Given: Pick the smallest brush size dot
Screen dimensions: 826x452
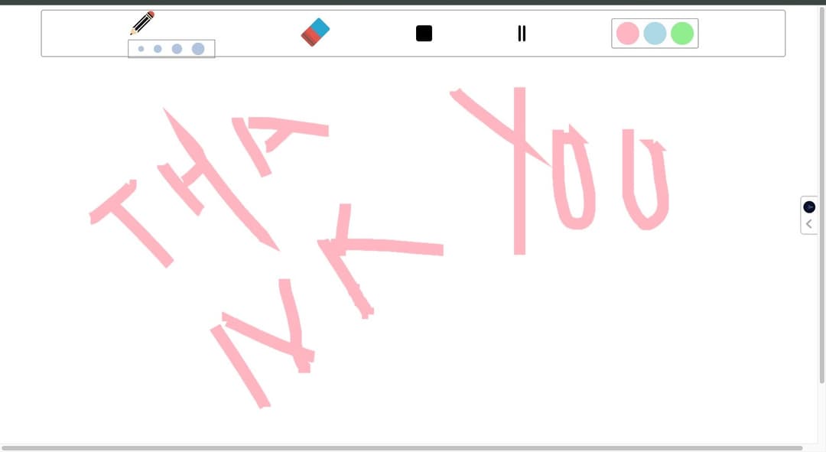Looking at the screenshot, I should pyautogui.click(x=141, y=49).
